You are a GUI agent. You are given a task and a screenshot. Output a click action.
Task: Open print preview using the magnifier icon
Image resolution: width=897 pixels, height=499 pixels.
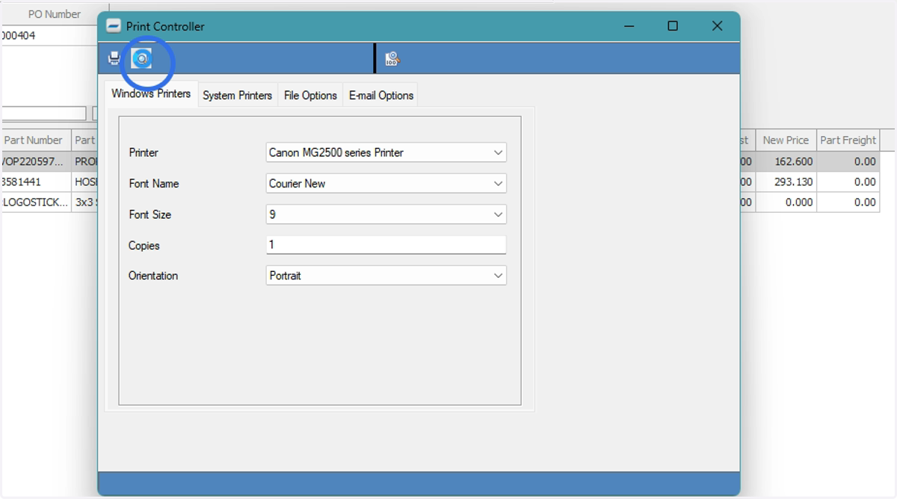point(141,58)
